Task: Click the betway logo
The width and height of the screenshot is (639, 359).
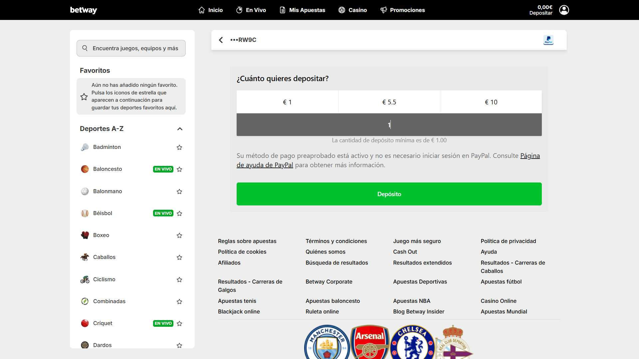Action: [83, 10]
